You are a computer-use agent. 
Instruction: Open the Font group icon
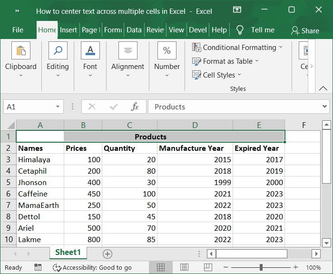tap(90, 51)
